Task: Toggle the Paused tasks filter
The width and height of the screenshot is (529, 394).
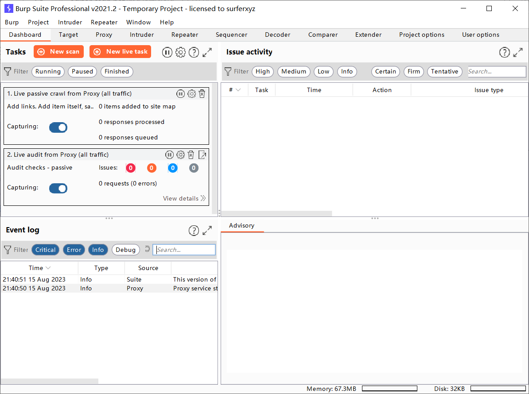Action: (82, 71)
